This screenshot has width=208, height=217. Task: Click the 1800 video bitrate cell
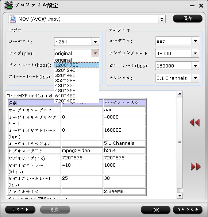[124, 168]
